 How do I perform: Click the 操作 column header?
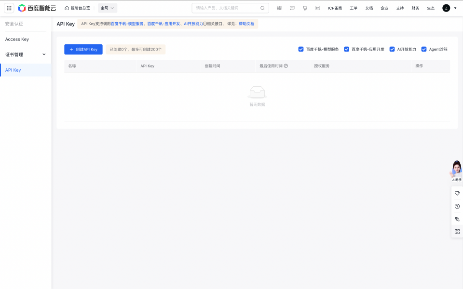(419, 66)
